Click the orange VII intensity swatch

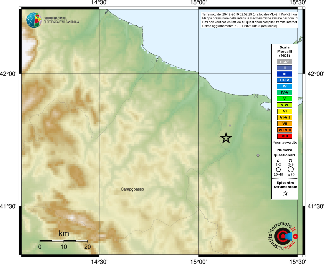tap(285, 124)
